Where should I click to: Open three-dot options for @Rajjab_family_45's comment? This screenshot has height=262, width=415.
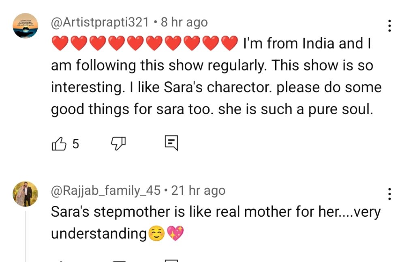[389, 194]
